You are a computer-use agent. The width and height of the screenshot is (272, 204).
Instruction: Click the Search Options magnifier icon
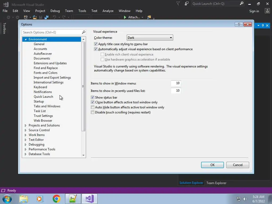tap(83, 32)
